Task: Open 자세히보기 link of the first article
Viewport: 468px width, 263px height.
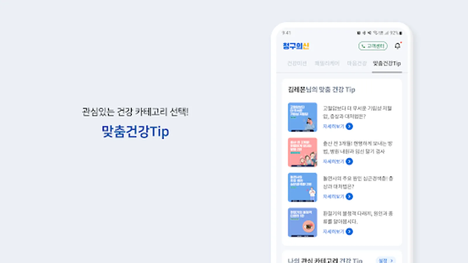Action: point(333,126)
